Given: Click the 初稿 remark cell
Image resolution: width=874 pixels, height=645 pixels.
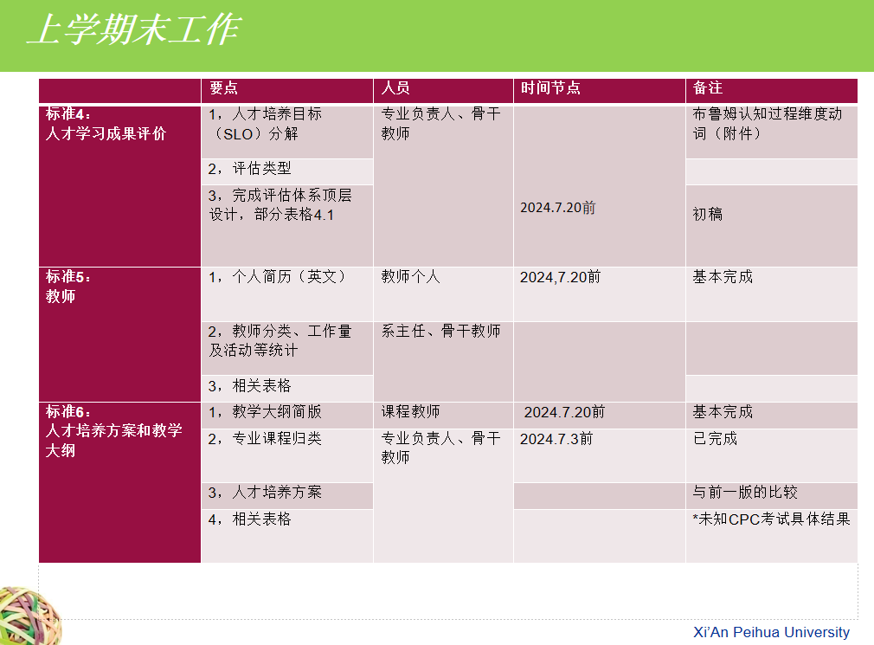Looking at the screenshot, I should click(x=771, y=224).
